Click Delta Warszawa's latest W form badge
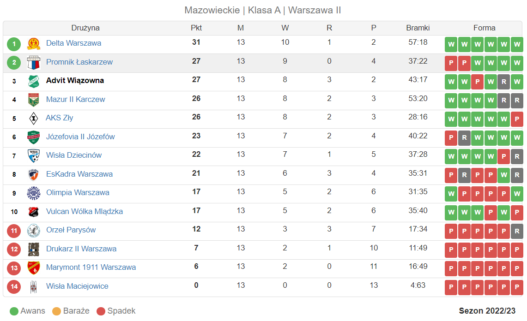527x321 pixels. tap(517, 44)
